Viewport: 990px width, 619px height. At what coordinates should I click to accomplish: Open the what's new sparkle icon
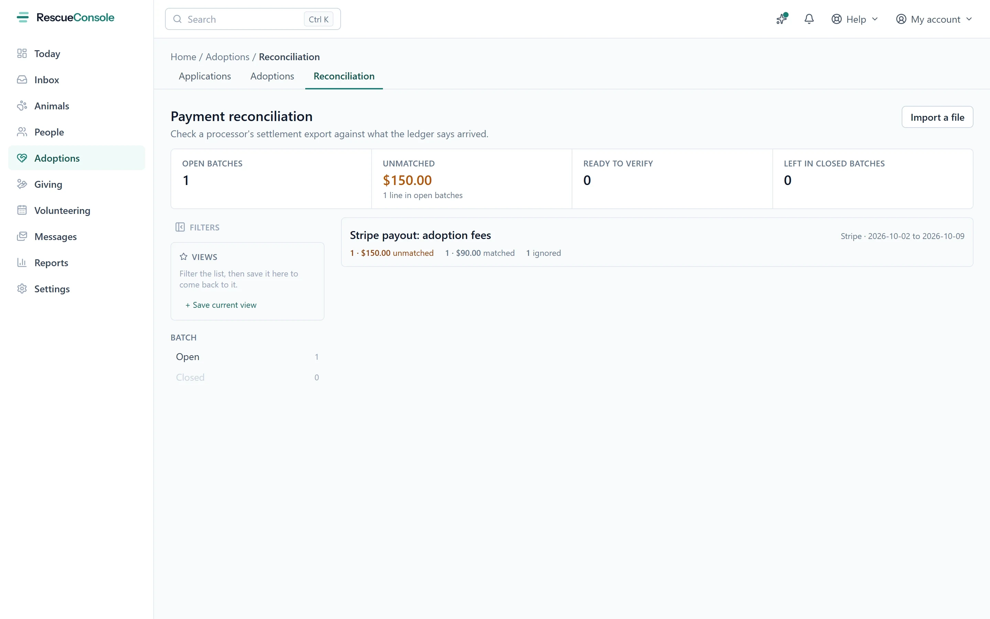782,19
